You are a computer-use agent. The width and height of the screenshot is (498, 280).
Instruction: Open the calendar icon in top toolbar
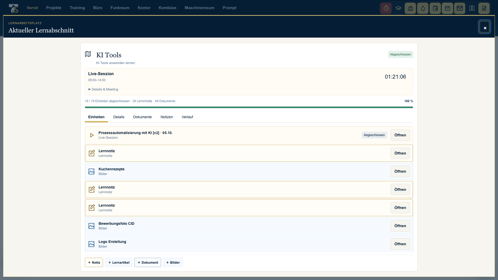coord(447,8)
